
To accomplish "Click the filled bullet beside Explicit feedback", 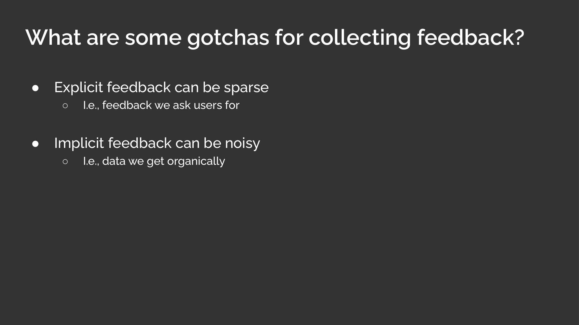I will [35, 88].
